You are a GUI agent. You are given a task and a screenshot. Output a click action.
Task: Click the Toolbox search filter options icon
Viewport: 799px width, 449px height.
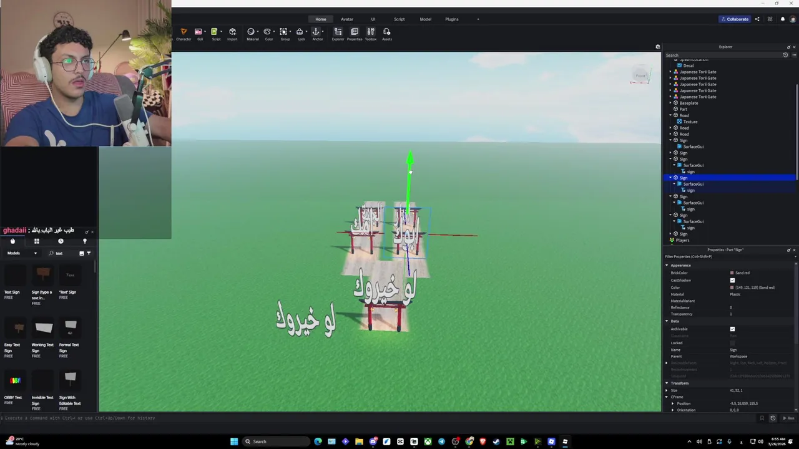(x=89, y=253)
